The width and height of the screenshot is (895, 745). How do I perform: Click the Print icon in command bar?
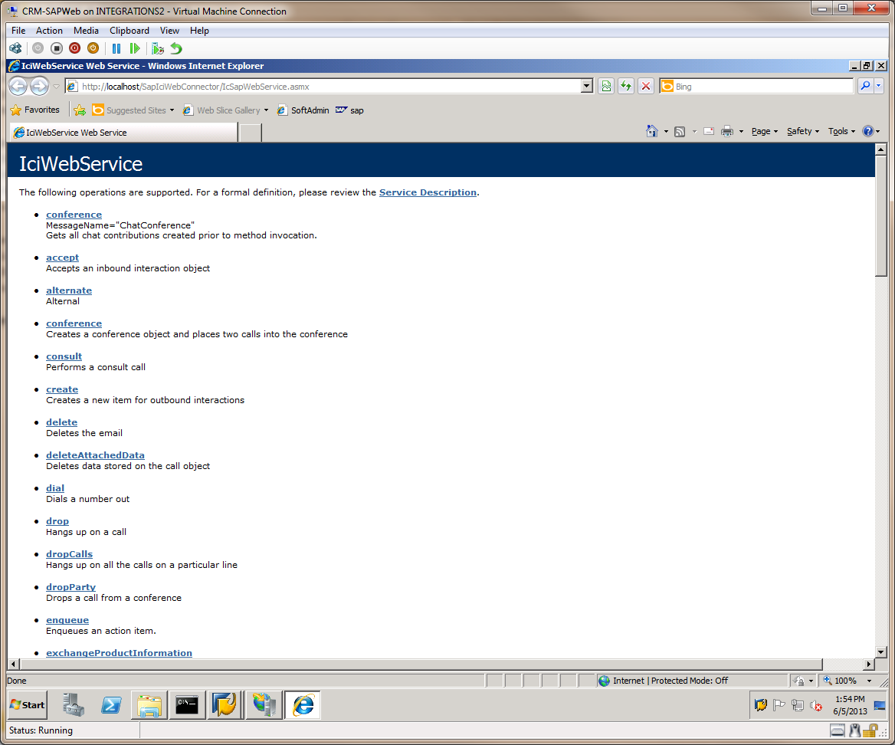click(726, 131)
